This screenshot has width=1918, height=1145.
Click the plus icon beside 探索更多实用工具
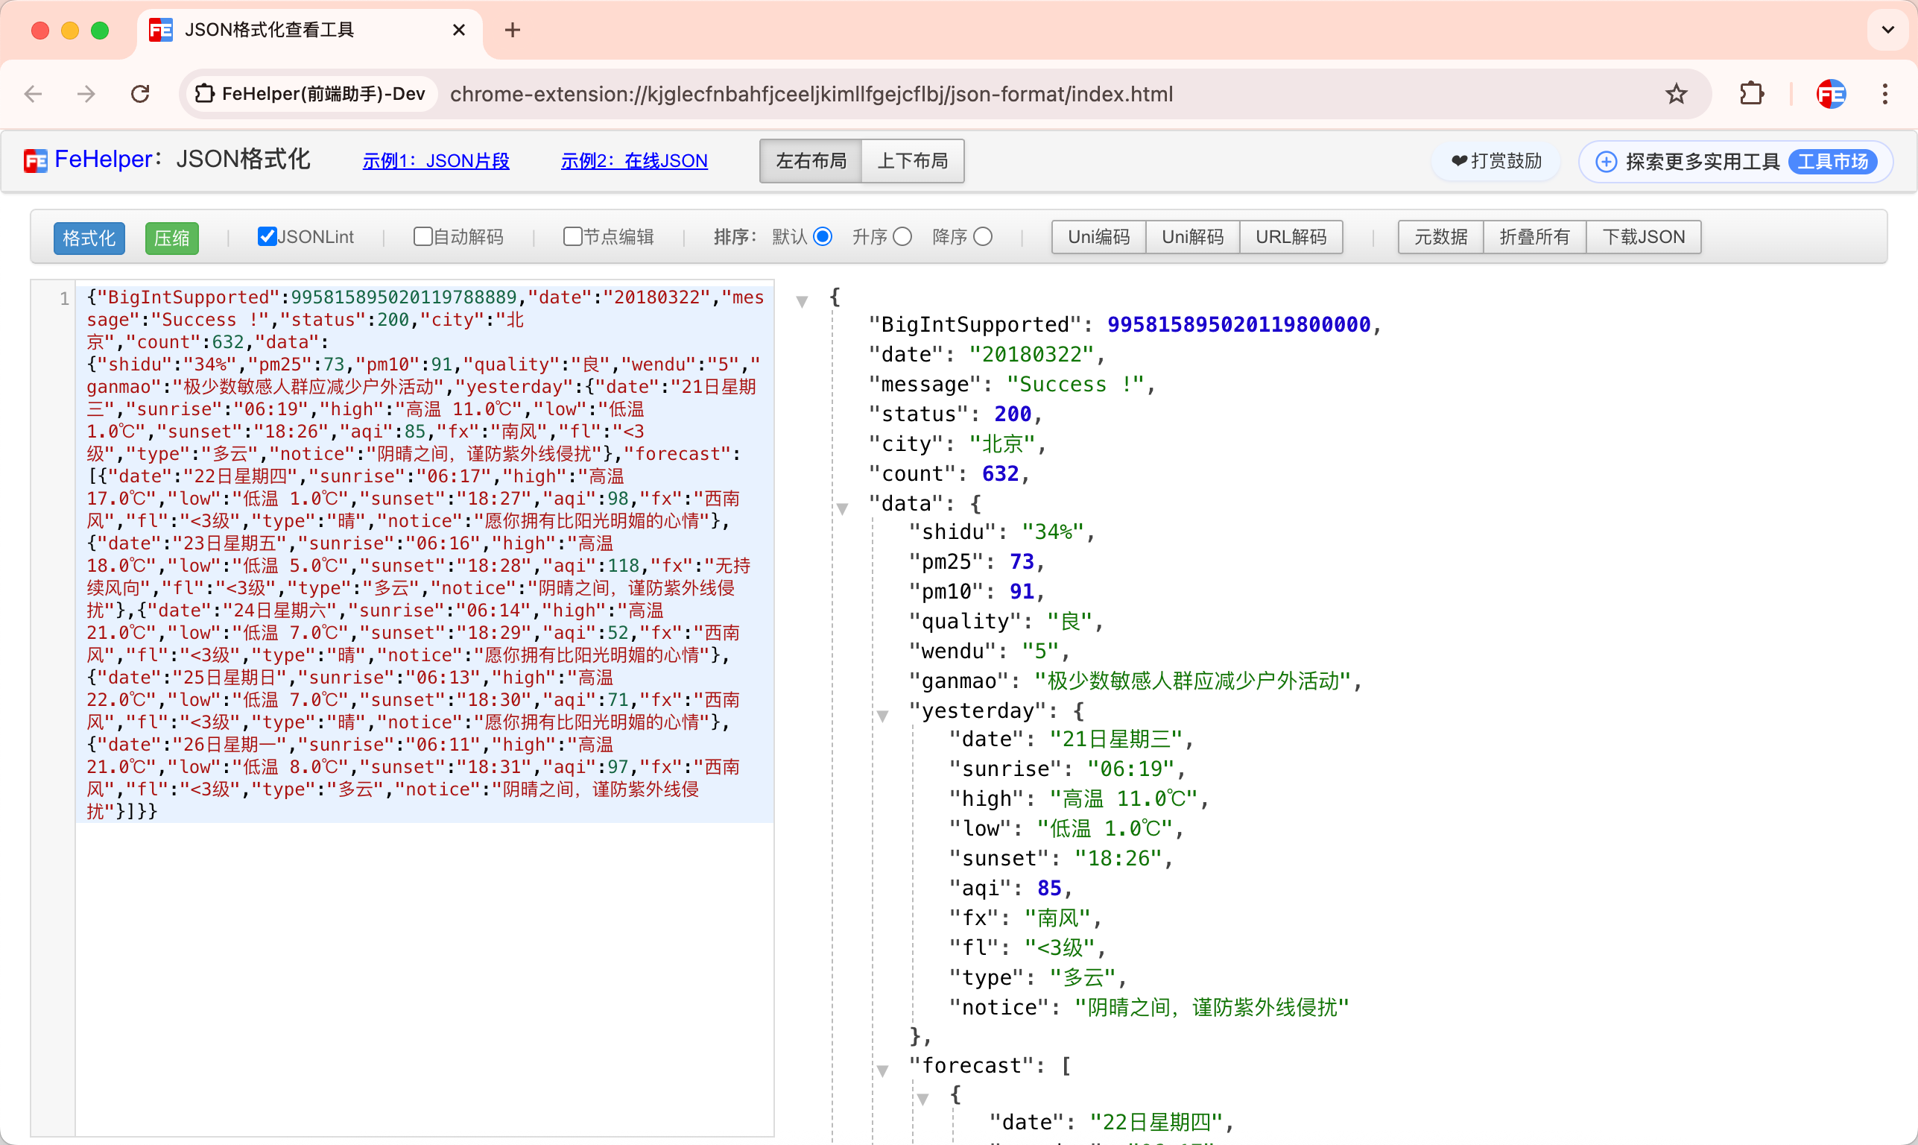click(1607, 161)
